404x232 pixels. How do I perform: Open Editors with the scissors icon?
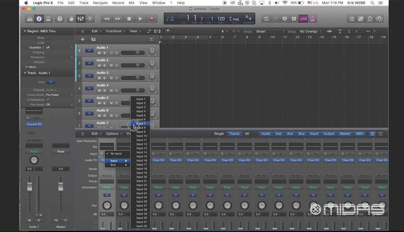[90, 19]
